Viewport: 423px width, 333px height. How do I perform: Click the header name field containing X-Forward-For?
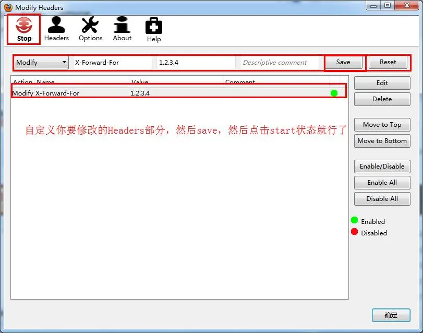[x=112, y=63]
